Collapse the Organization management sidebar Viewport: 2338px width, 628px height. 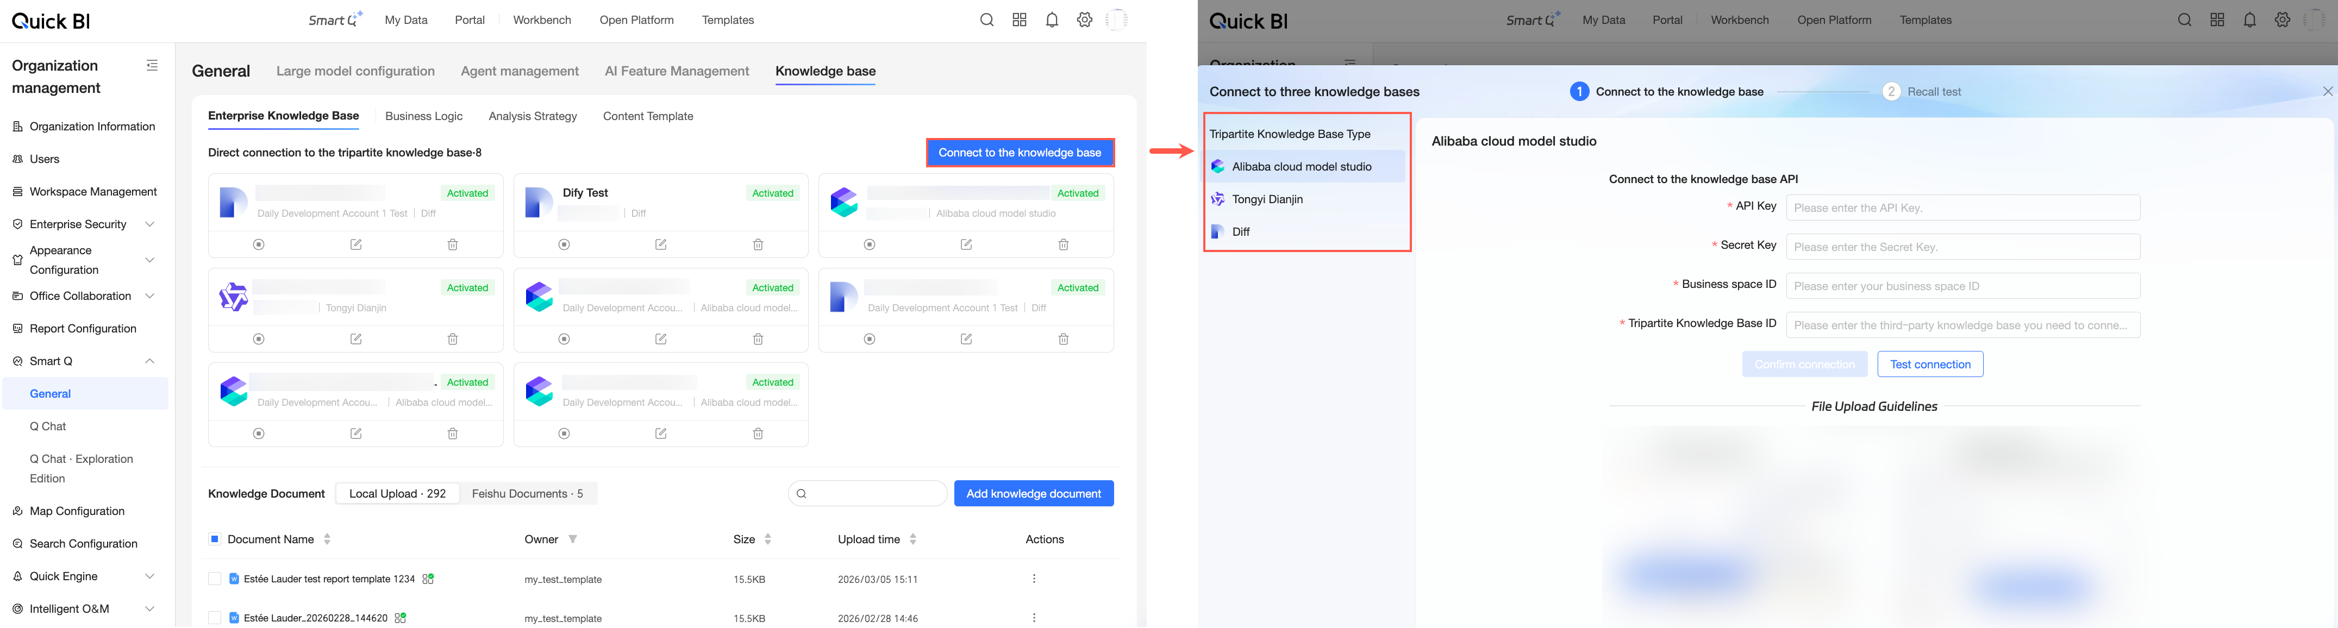tap(152, 65)
